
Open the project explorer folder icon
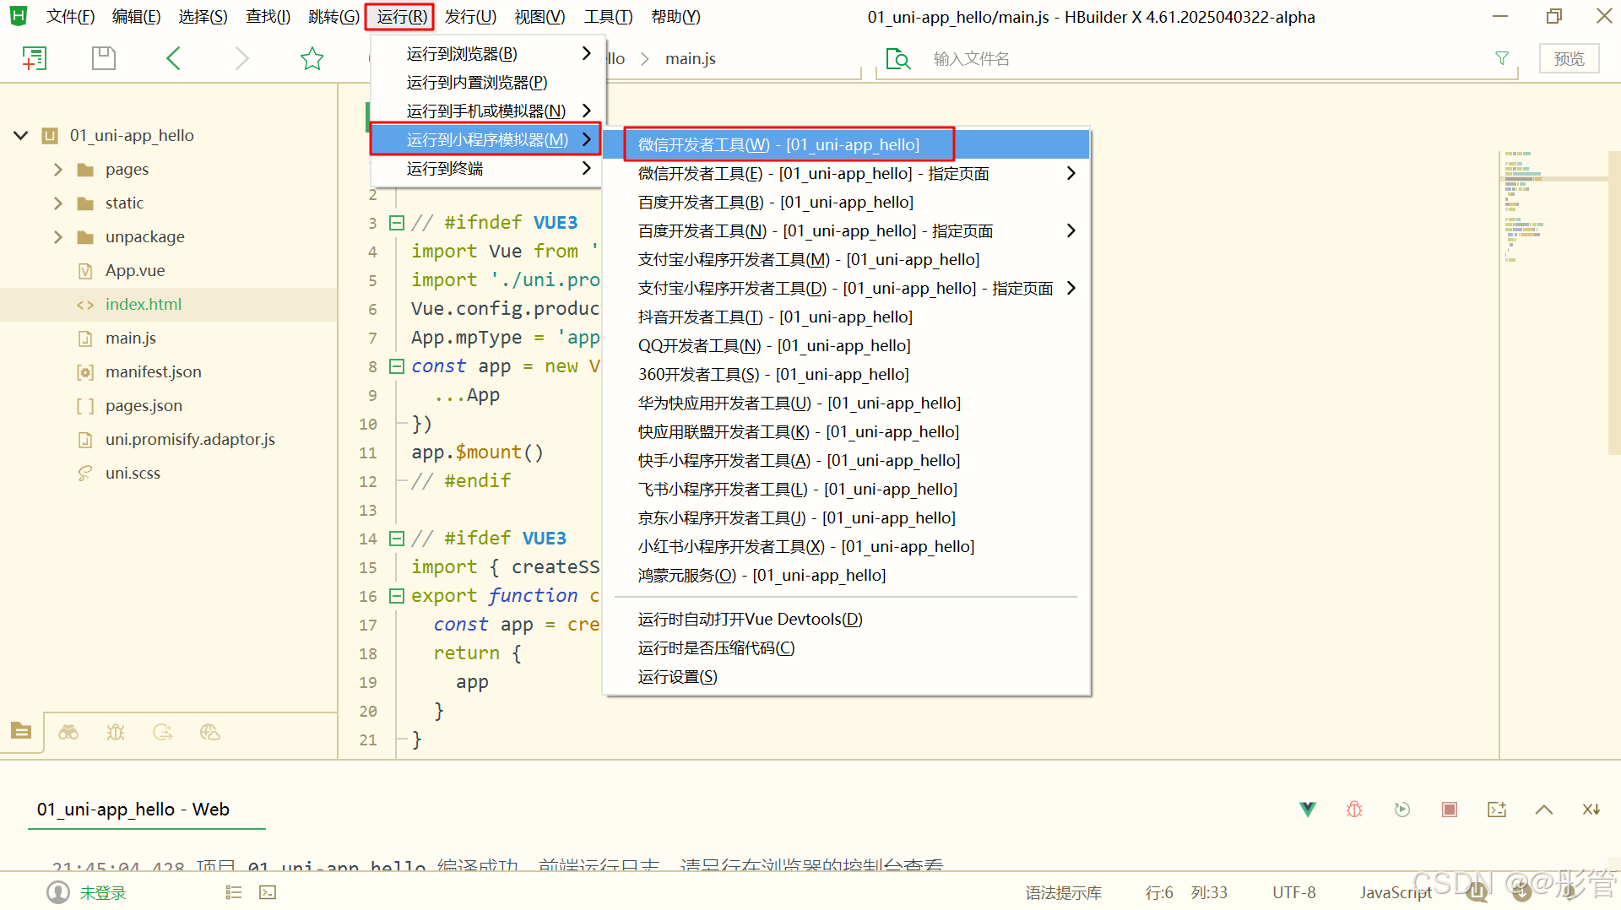tap(21, 731)
